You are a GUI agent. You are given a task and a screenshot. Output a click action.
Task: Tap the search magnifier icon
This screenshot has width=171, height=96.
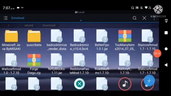tap(135, 18)
